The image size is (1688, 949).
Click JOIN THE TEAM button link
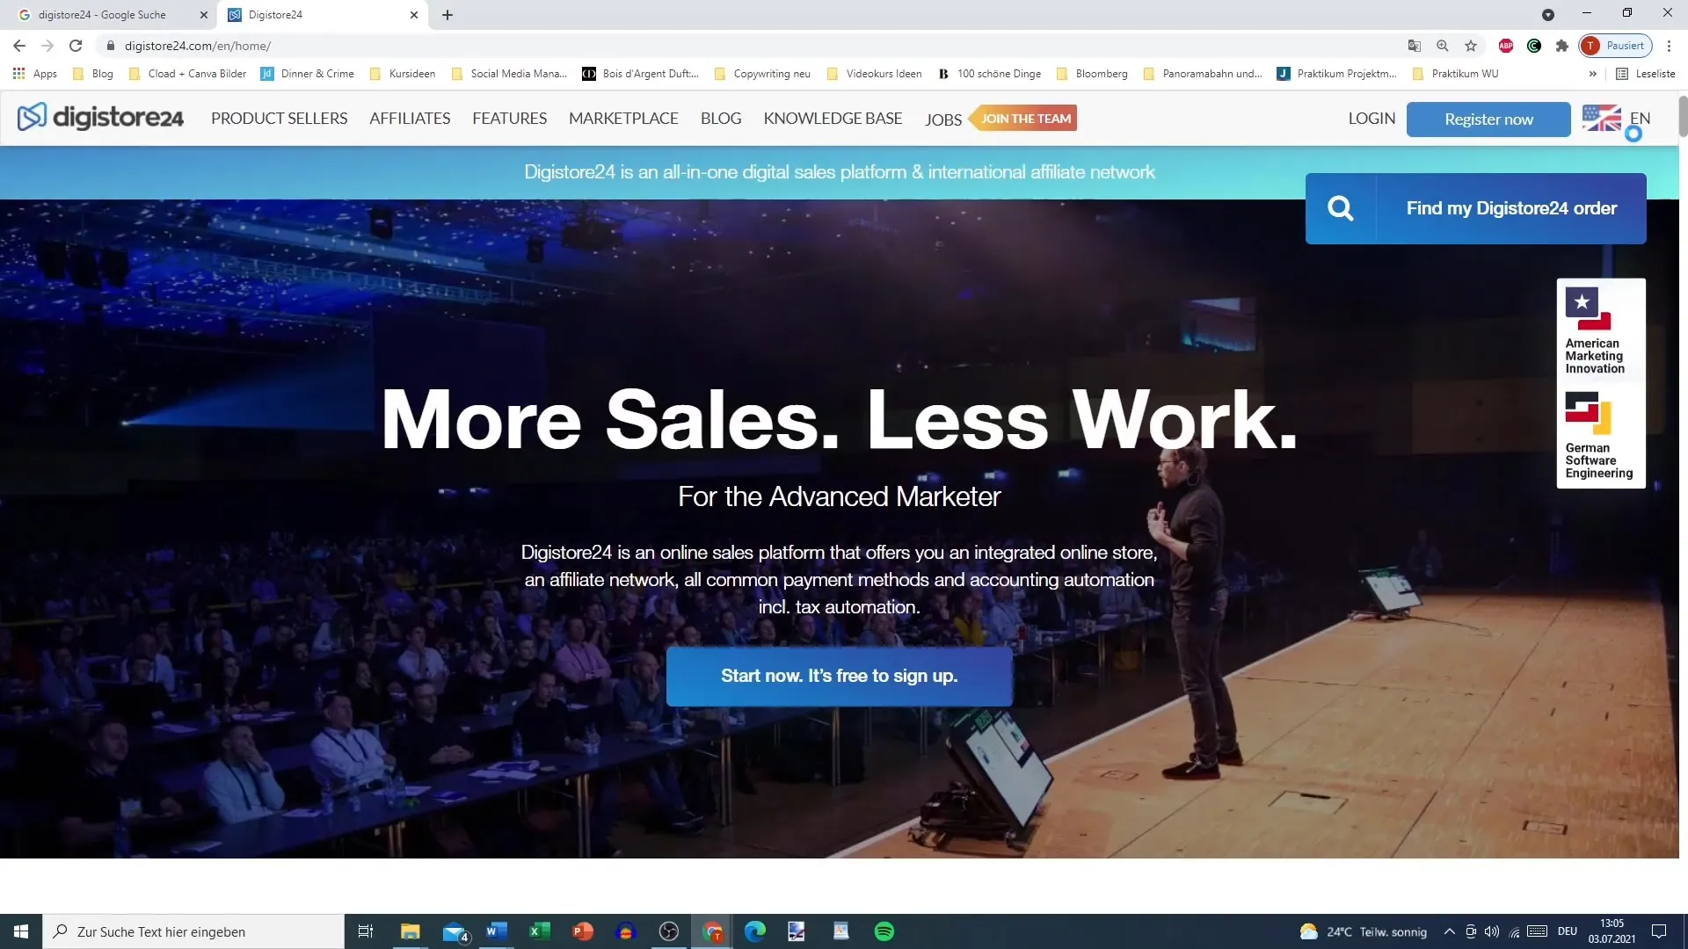click(x=1023, y=119)
